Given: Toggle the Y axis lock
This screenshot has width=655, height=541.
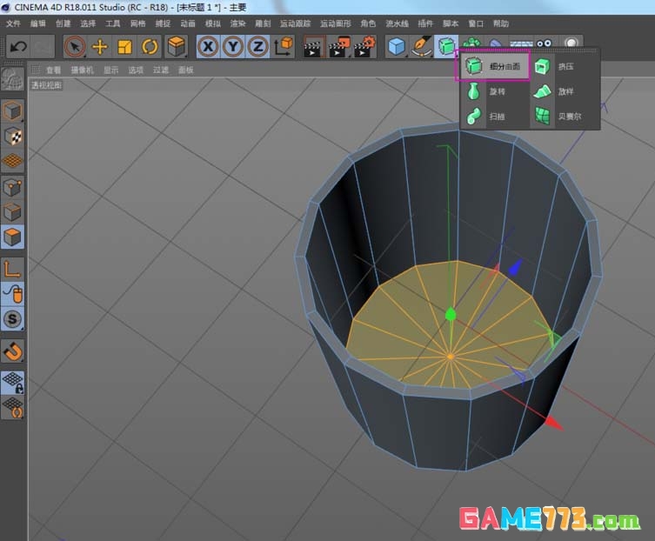Looking at the screenshot, I should pos(233,46).
